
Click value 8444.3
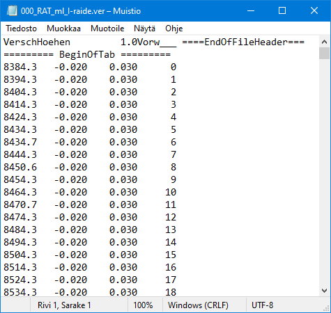20,154
